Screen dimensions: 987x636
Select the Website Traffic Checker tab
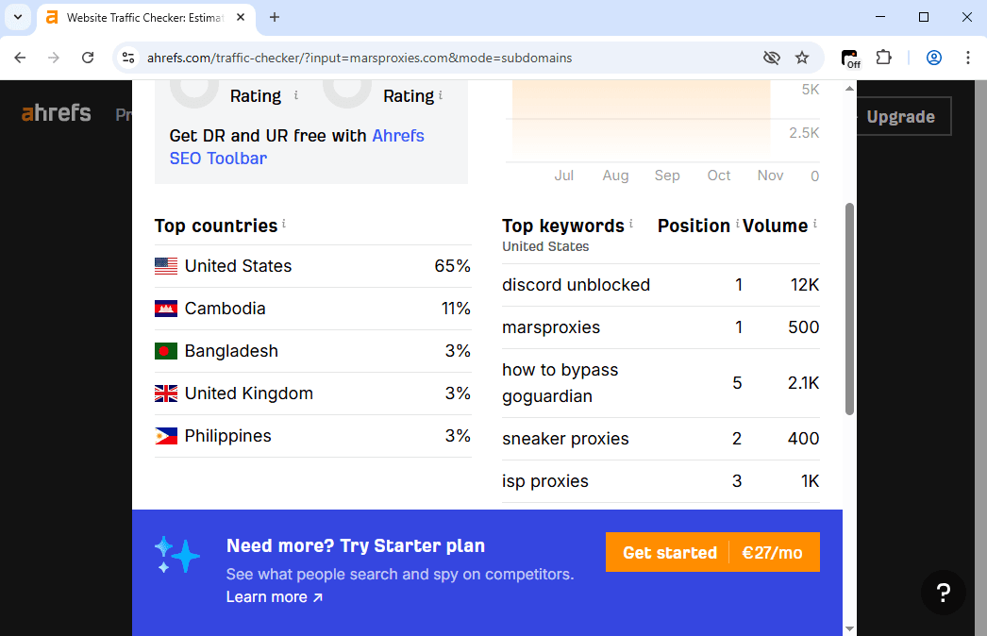(142, 17)
